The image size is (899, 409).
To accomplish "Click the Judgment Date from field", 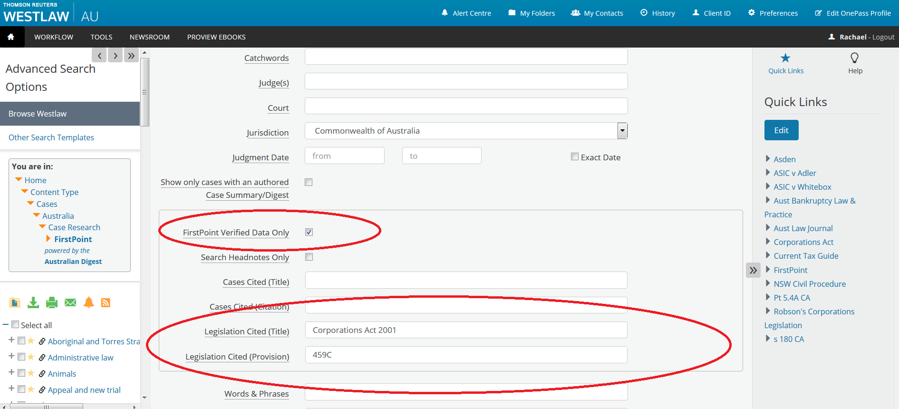I will coord(345,156).
